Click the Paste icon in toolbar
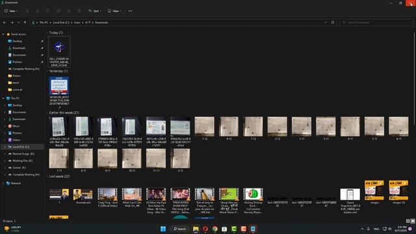The width and height of the screenshot is (416, 234). [48, 11]
